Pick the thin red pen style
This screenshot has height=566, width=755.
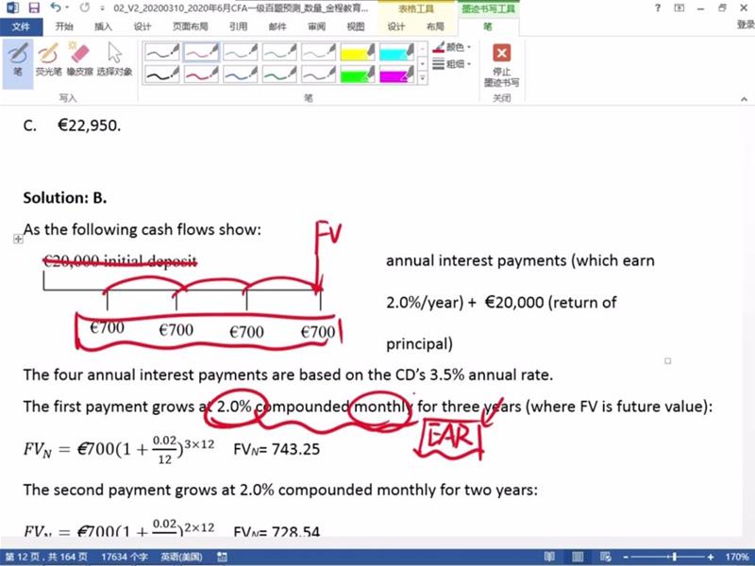point(201,52)
